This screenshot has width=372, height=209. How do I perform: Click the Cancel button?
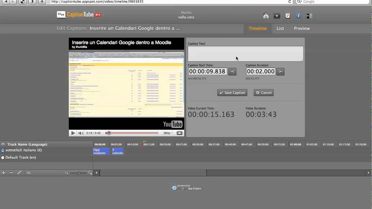point(264,93)
